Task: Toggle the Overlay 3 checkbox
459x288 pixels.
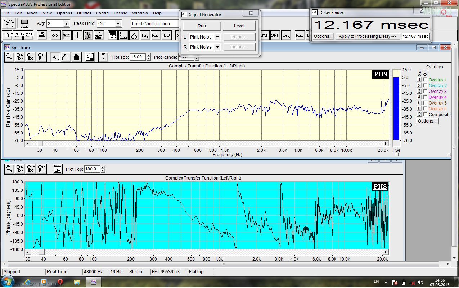Action: click(425, 92)
